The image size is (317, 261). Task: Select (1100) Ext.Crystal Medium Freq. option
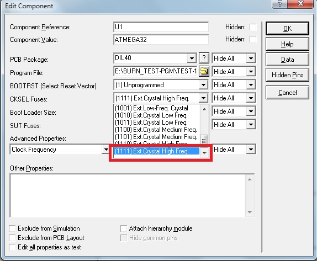(156, 130)
